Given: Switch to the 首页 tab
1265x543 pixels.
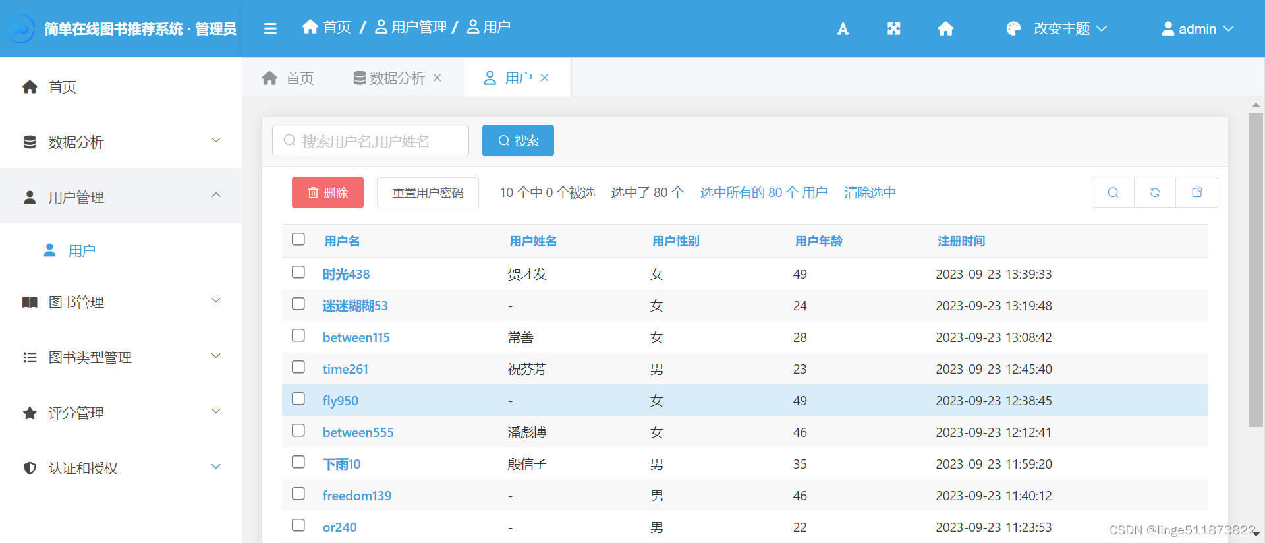Looking at the screenshot, I should [287, 78].
